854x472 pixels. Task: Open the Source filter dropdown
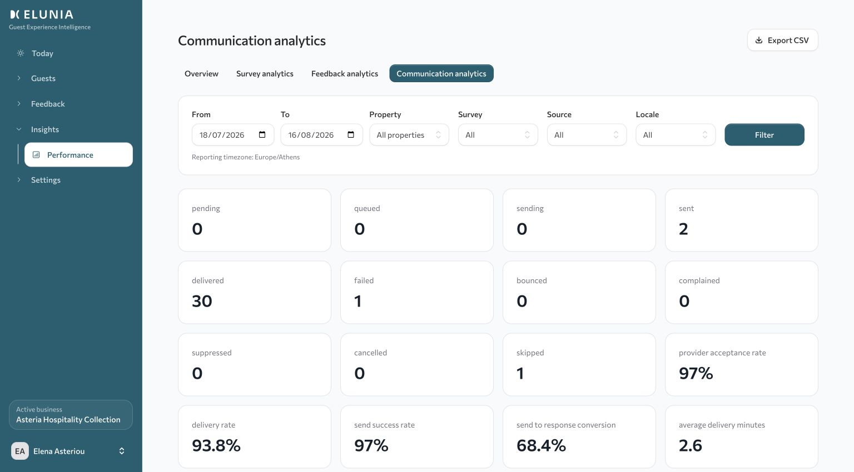[x=587, y=135]
